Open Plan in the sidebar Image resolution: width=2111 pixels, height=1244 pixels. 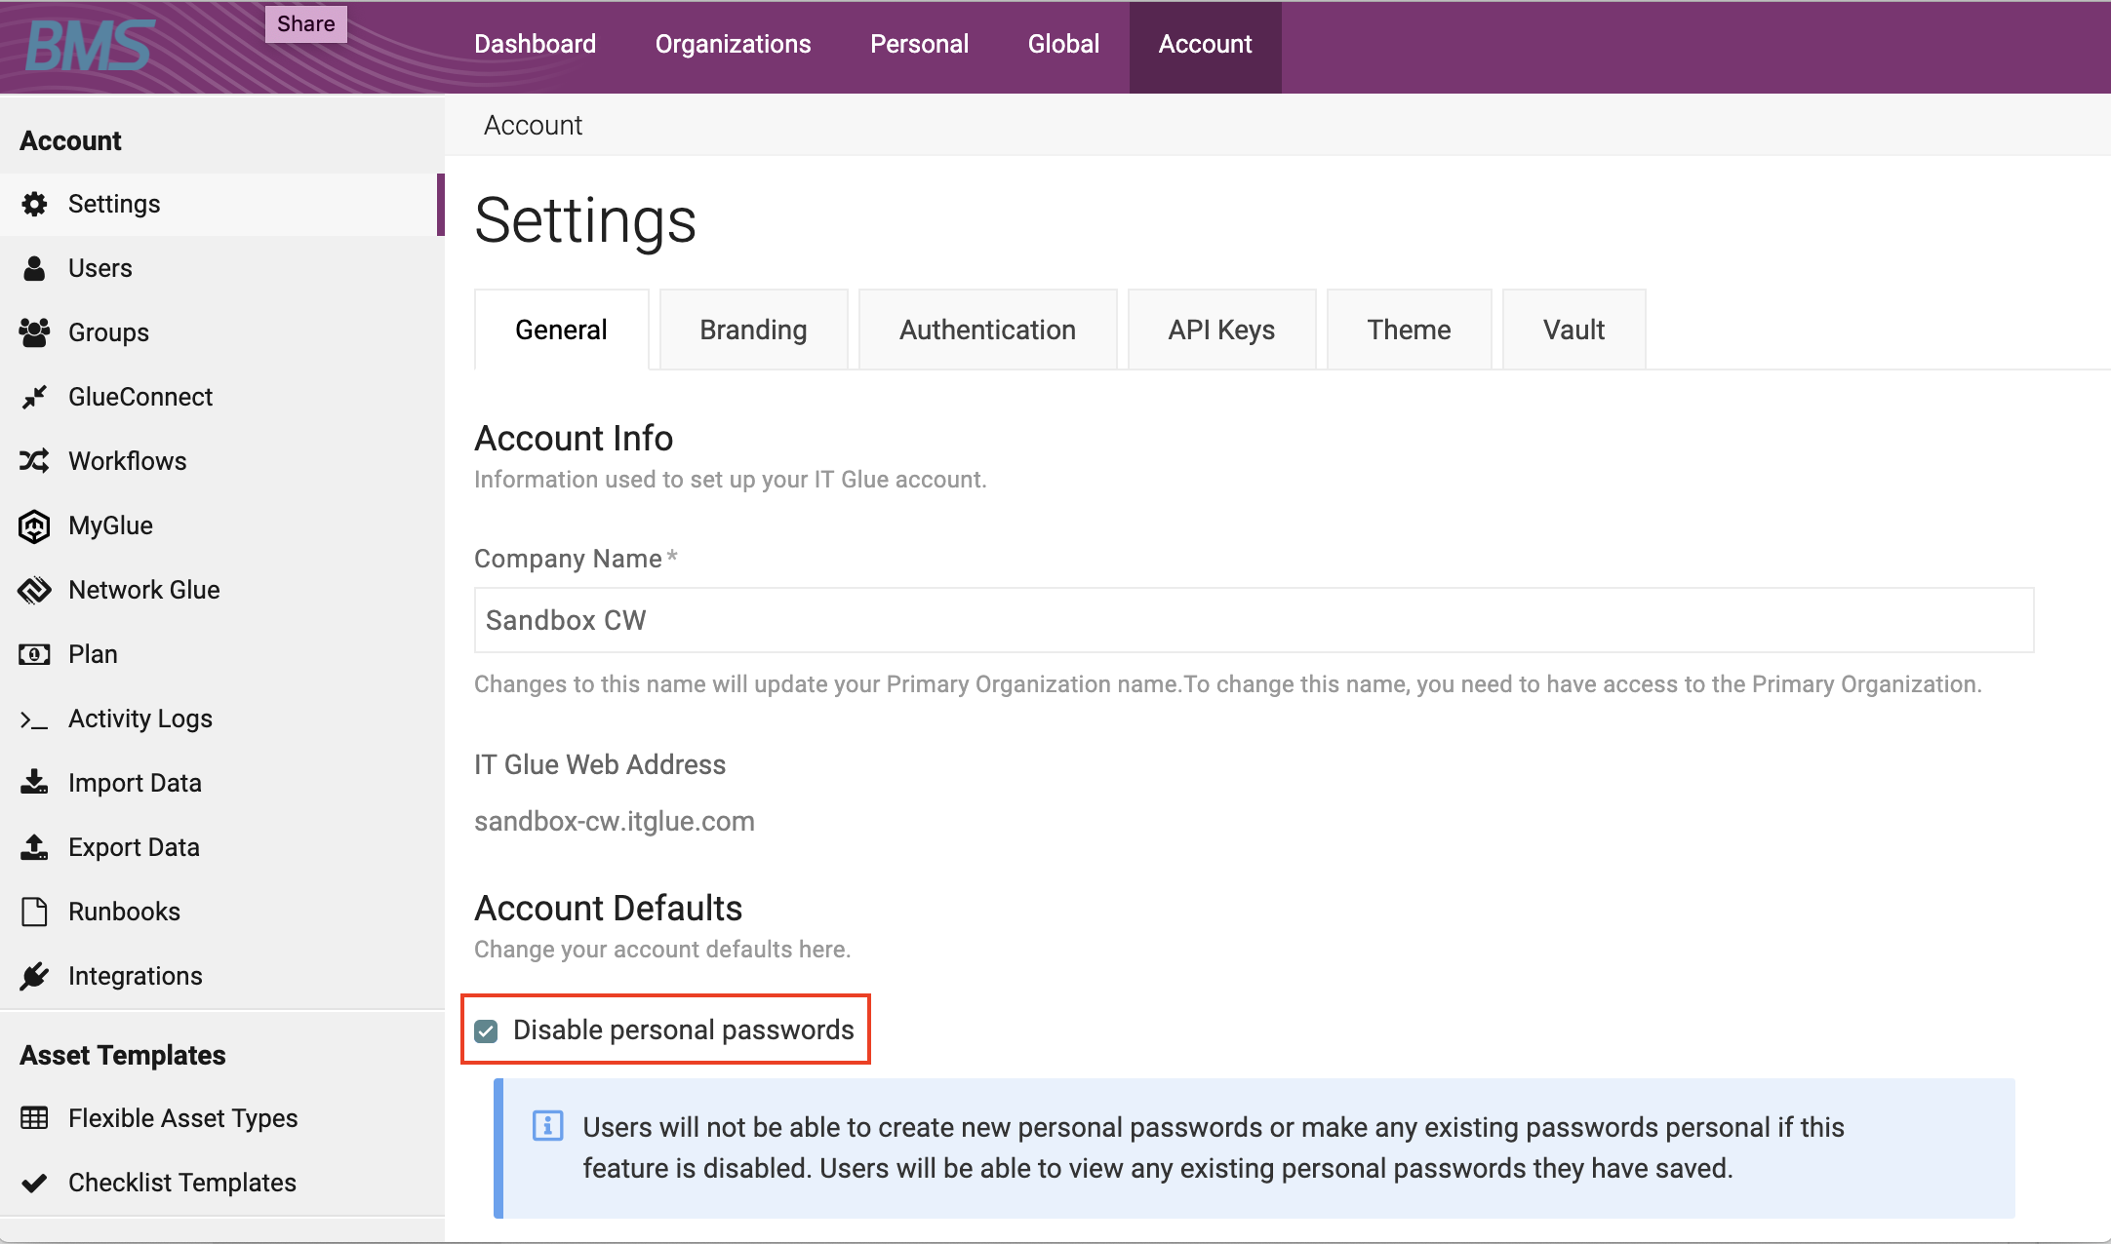[x=222, y=654]
